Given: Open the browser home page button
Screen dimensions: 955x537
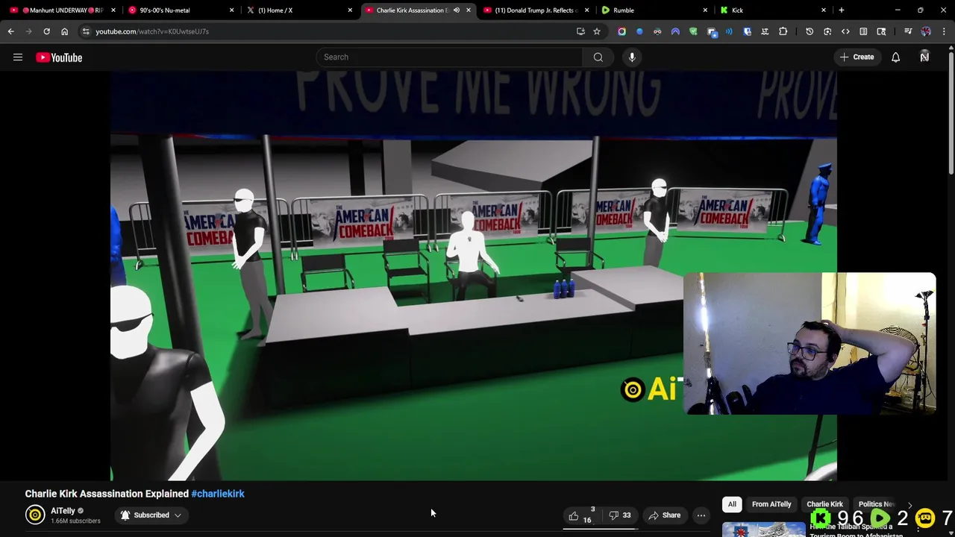Looking at the screenshot, I should tap(64, 31).
